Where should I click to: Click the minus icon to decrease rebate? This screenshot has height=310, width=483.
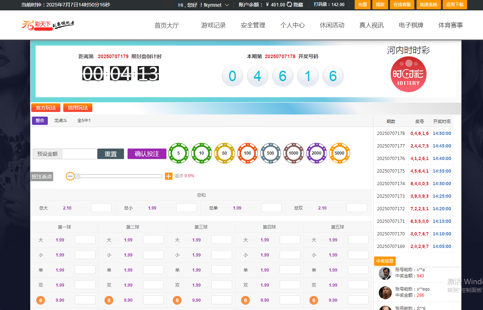70,176
